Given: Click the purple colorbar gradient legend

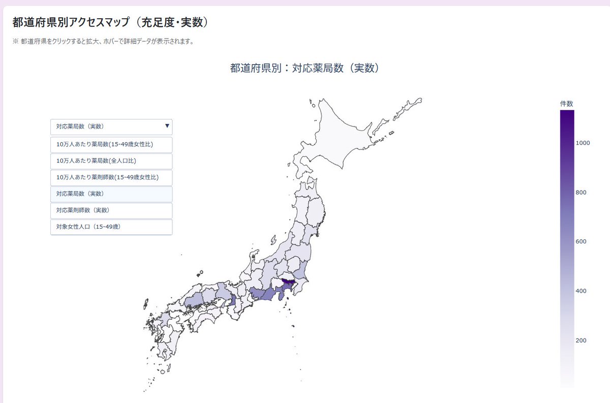Looking at the screenshot, I should tap(567, 249).
